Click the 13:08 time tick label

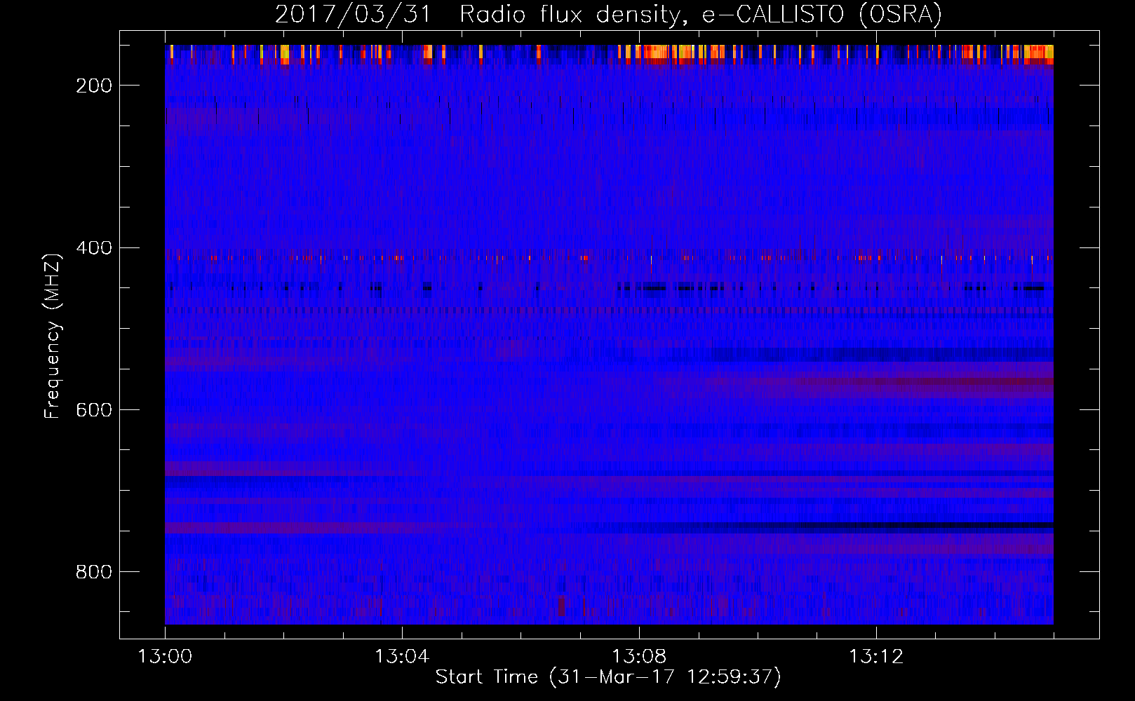pyautogui.click(x=639, y=657)
